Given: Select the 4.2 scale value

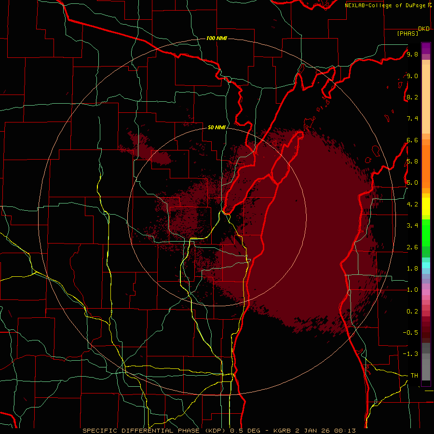Looking at the screenshot, I should [x=412, y=204].
